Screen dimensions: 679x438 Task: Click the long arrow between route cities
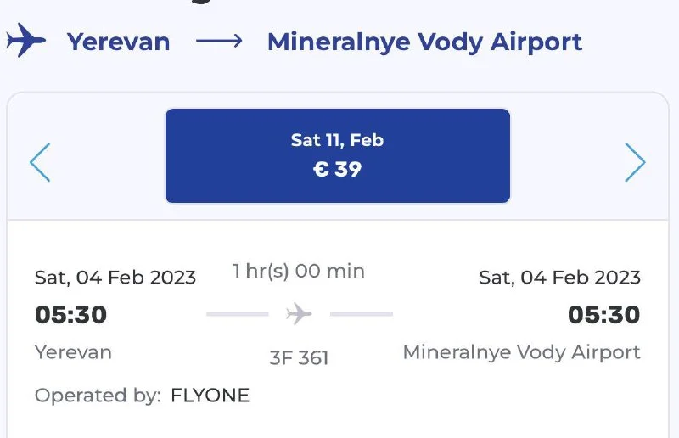click(219, 41)
